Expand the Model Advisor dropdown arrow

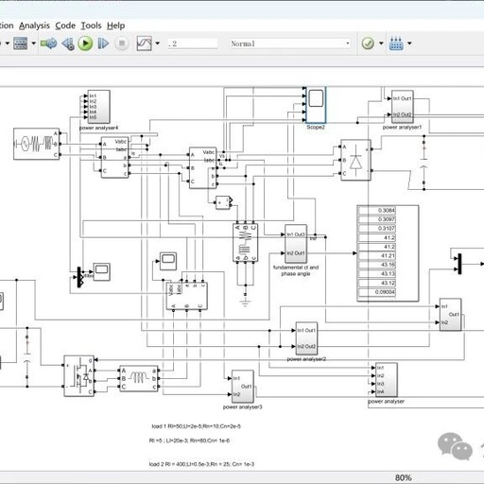pos(381,43)
